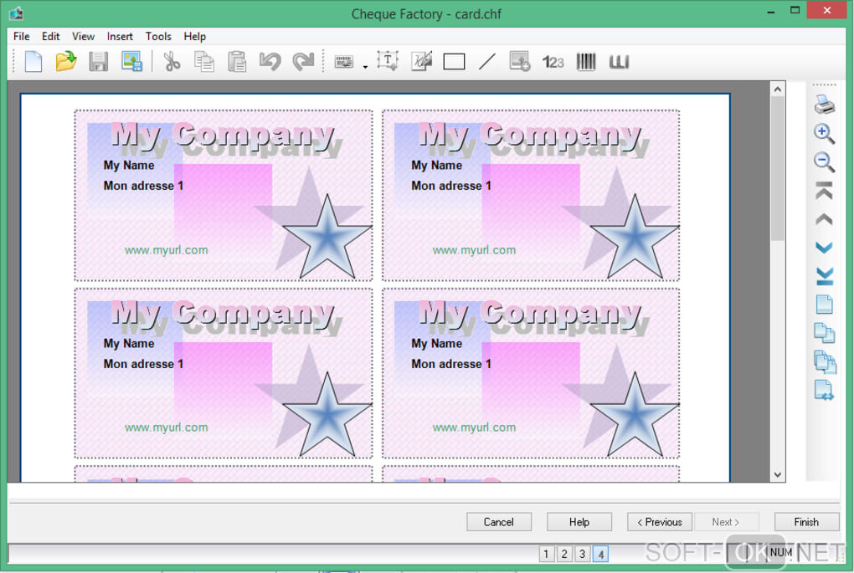Open the View menu

(x=84, y=37)
